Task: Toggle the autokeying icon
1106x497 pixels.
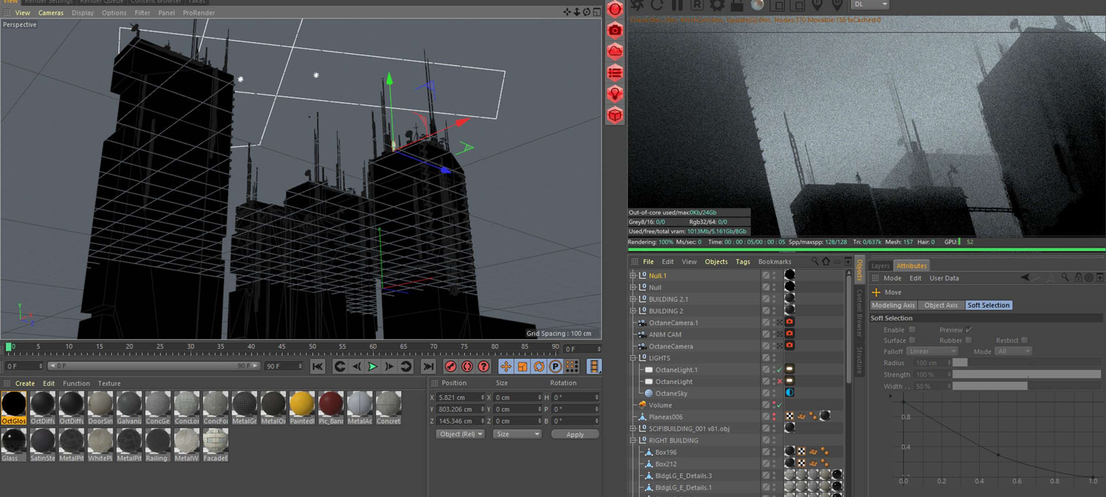Action: tap(467, 366)
